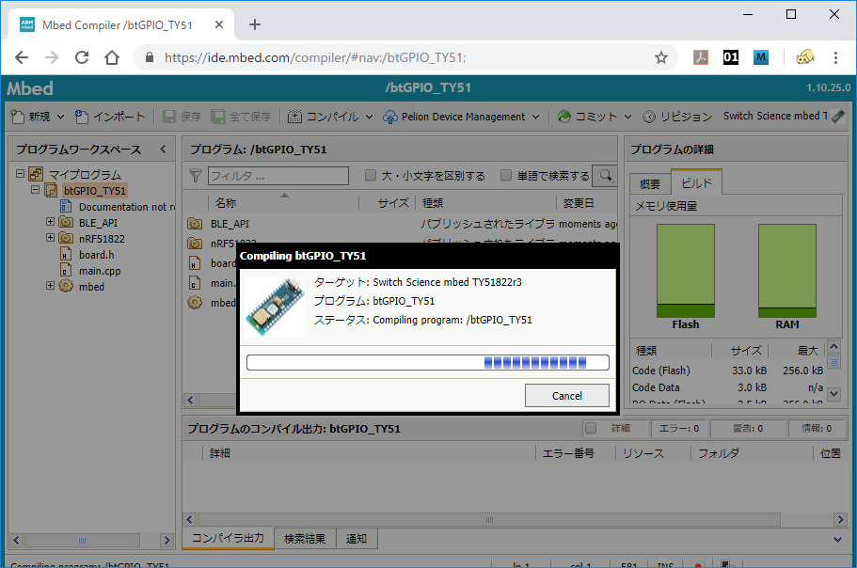Click the compile progress bar

tap(428, 362)
